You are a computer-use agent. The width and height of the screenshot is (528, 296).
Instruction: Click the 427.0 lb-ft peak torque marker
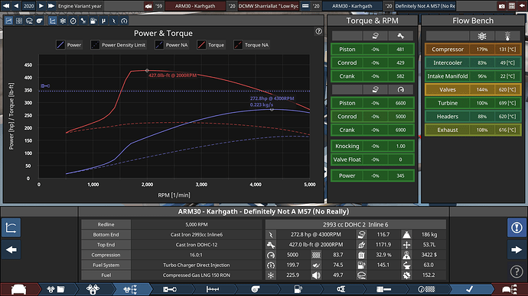point(147,70)
